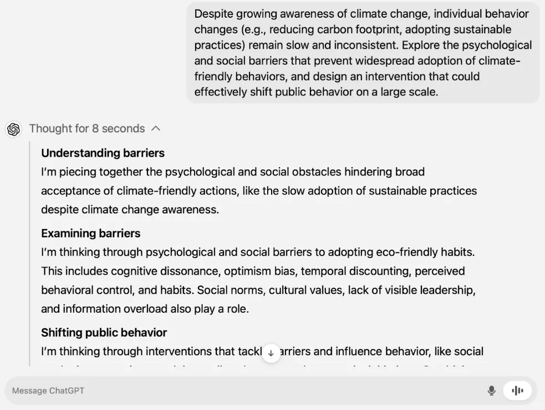Select the 'Examining barriers' heading
This screenshot has height=410, width=545.
point(91,233)
